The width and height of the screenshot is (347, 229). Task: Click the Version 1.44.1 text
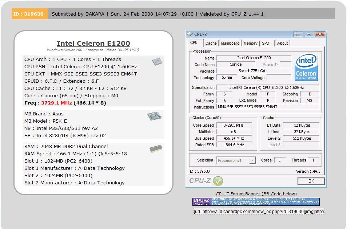coord(308,171)
